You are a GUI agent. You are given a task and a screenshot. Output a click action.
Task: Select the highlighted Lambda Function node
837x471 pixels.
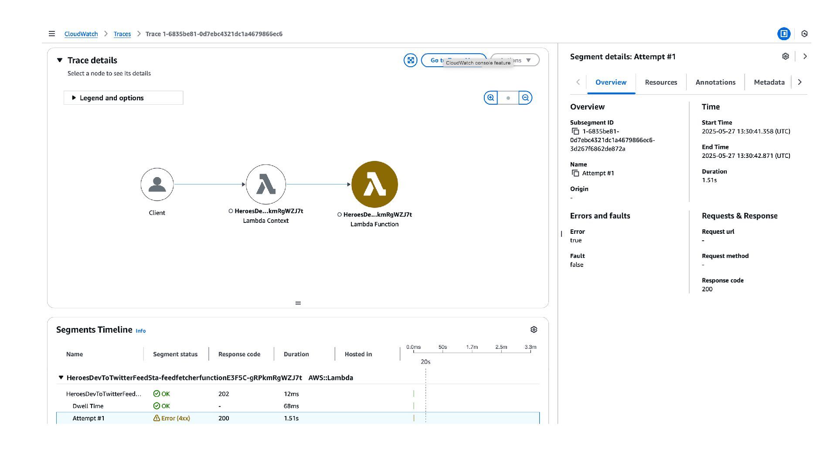pos(374,184)
